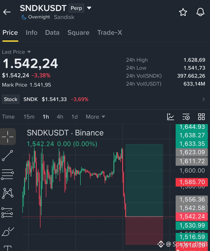Click the 24h High value 1.628,69

coord(194,60)
